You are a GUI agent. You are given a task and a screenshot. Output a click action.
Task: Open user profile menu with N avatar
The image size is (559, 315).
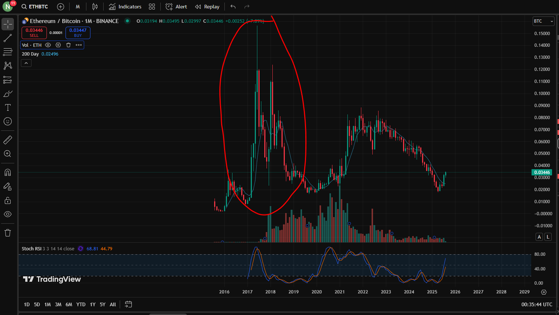pyautogui.click(x=7, y=7)
